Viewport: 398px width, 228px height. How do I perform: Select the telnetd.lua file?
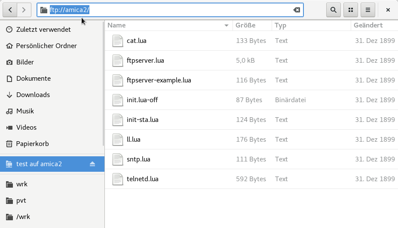click(143, 179)
